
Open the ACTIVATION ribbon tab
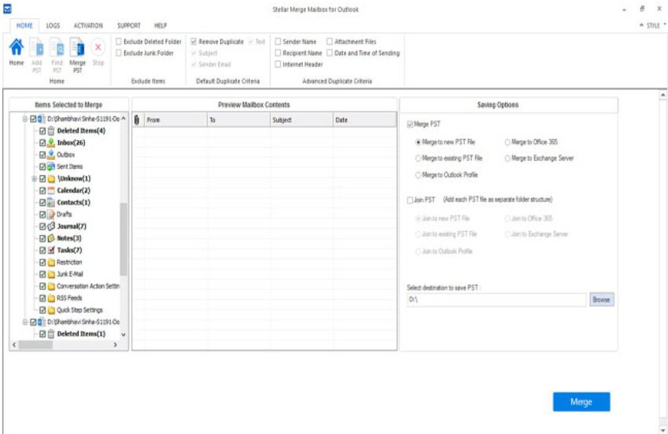point(88,26)
